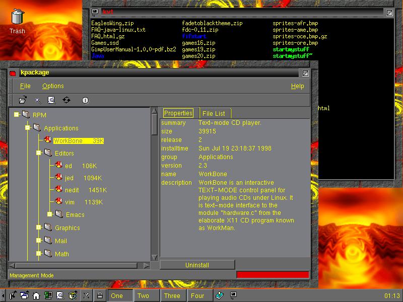Collapse the RPM tree root node
The width and height of the screenshot is (403, 302).
tap(17, 115)
